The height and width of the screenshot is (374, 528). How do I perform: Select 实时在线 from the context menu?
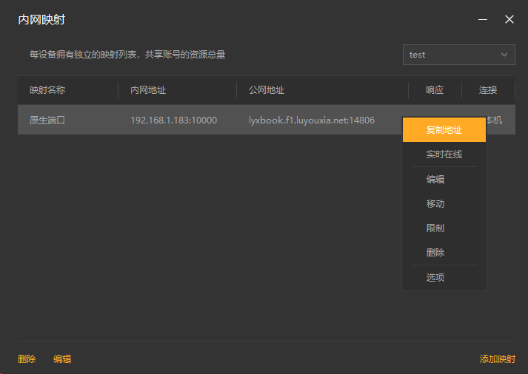pos(444,154)
